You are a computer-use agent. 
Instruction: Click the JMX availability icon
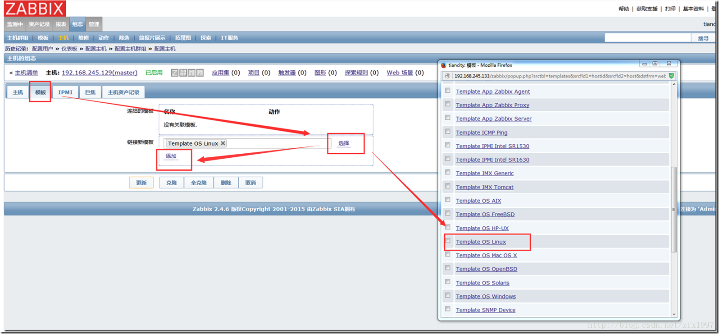[x=191, y=73]
